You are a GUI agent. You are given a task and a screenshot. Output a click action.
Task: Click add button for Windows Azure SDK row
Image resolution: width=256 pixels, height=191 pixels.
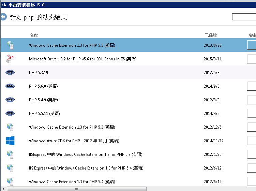coord(252,141)
